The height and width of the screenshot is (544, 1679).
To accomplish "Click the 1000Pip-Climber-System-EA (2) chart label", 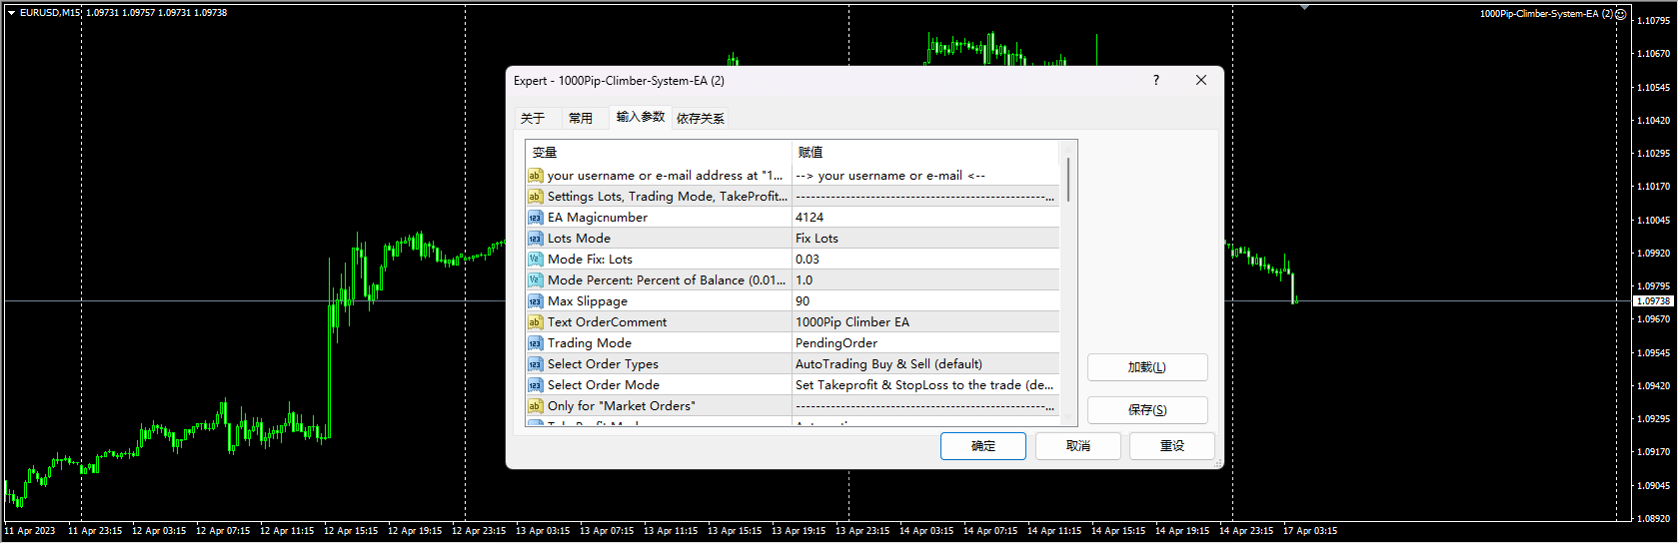I will tap(1545, 14).
